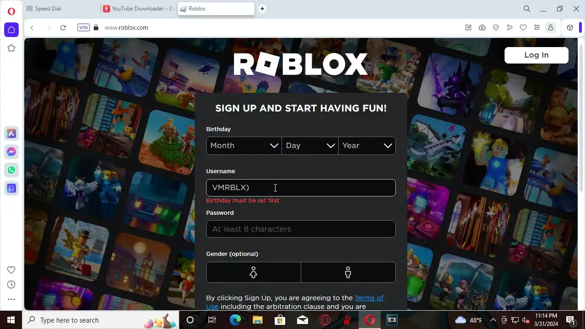
Task: Open History clock icon in sidebar
Action: pos(11,285)
